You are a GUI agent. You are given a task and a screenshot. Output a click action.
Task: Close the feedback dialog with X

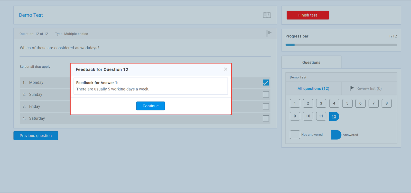click(226, 69)
